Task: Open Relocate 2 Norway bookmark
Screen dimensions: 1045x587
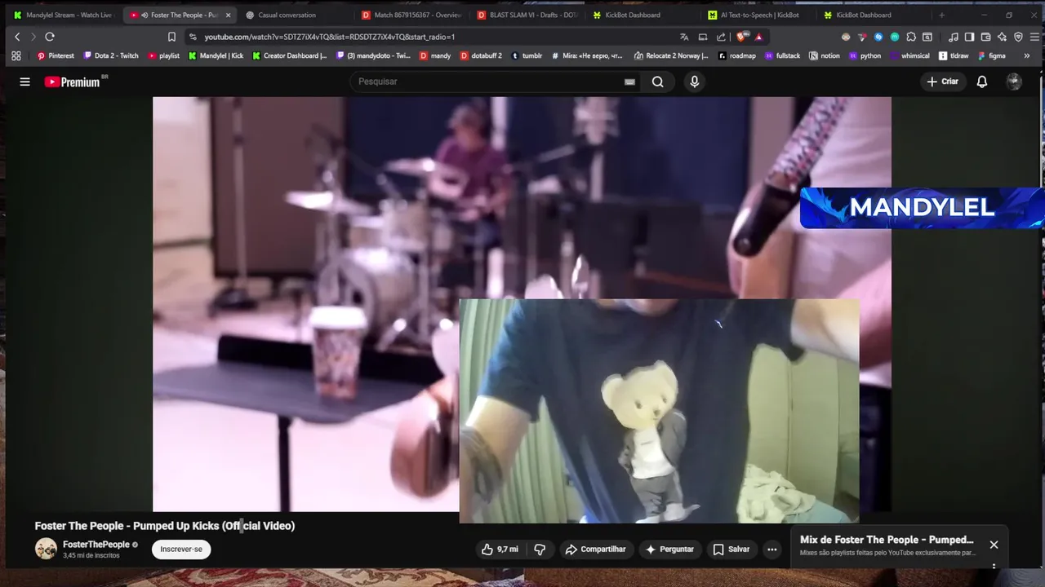Action: coord(670,55)
